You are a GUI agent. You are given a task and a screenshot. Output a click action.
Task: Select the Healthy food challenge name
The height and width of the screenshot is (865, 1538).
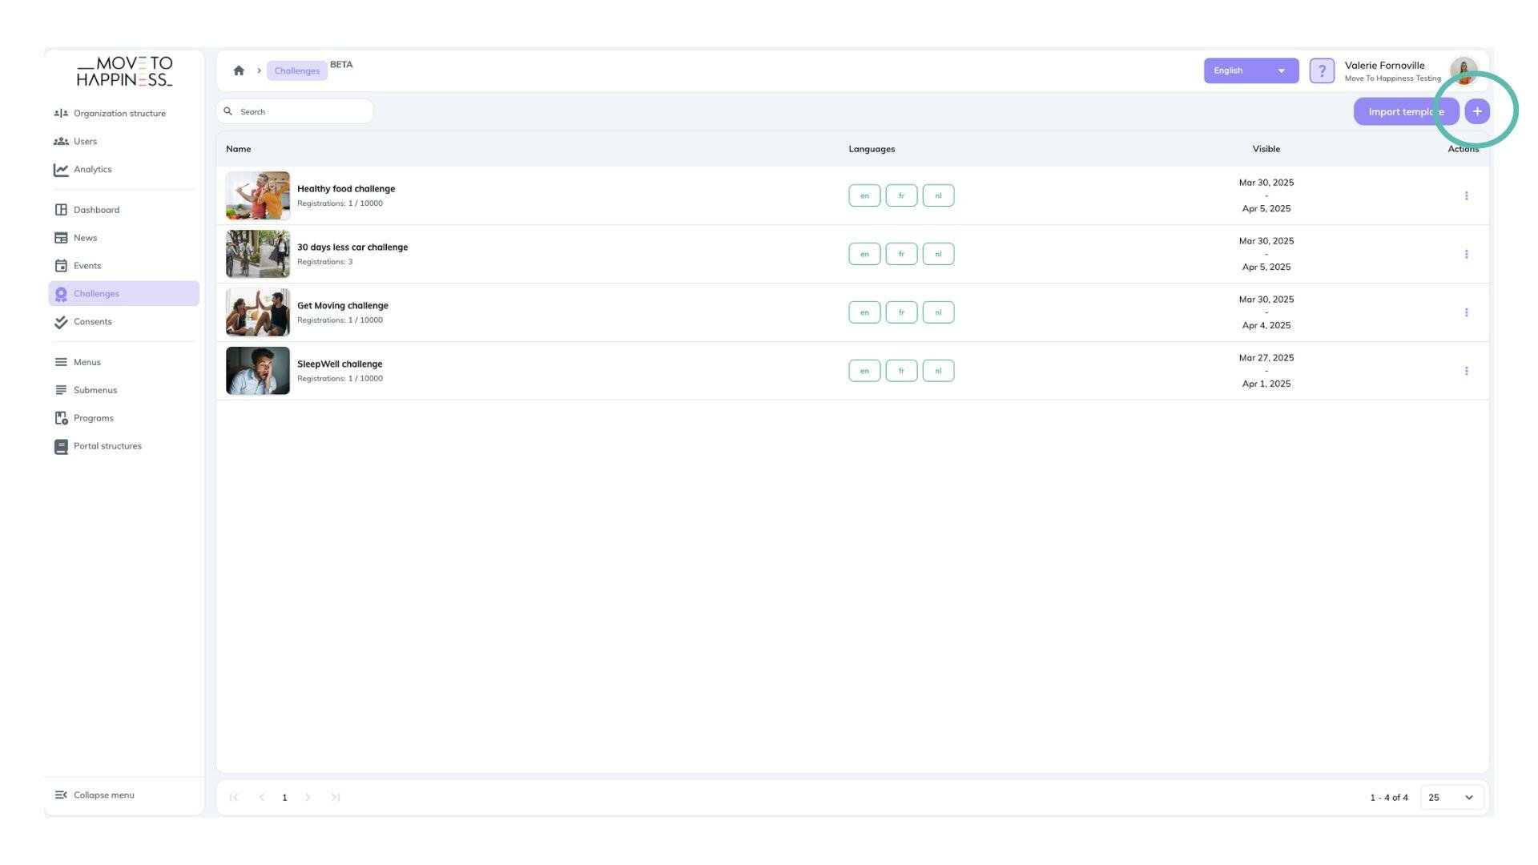[346, 189]
